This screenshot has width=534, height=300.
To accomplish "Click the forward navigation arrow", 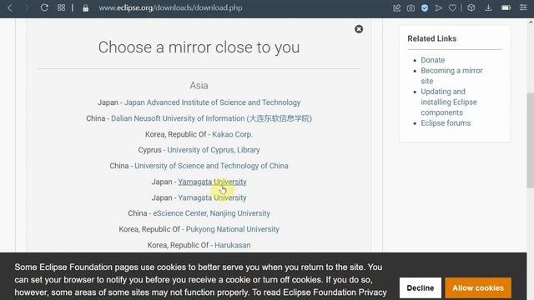I will pos(27,7).
